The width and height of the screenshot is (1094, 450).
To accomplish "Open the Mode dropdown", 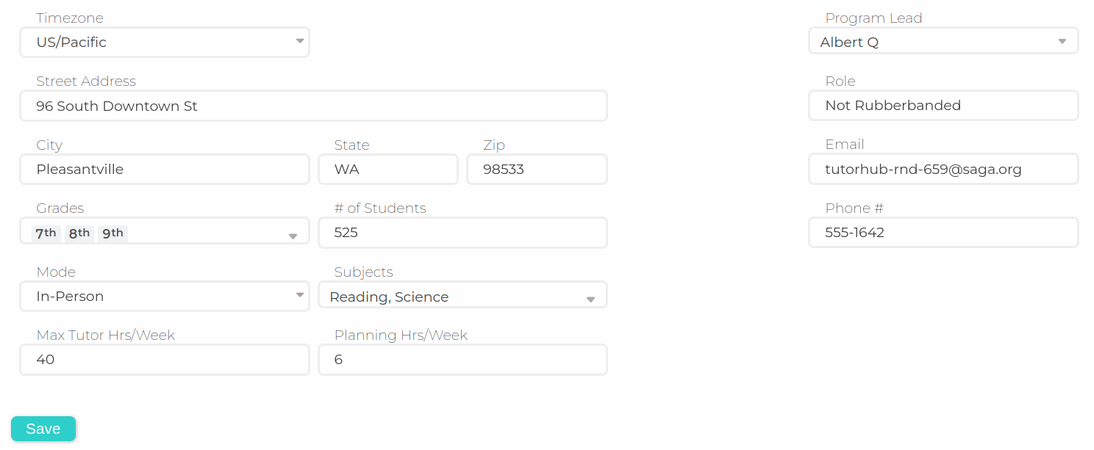I will click(x=300, y=296).
